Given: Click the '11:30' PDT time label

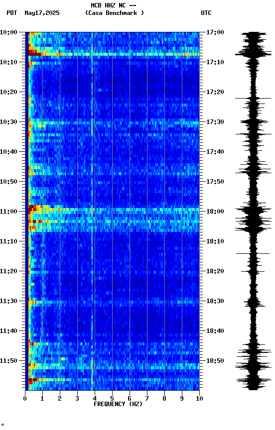Looking at the screenshot, I should pos(8,302).
